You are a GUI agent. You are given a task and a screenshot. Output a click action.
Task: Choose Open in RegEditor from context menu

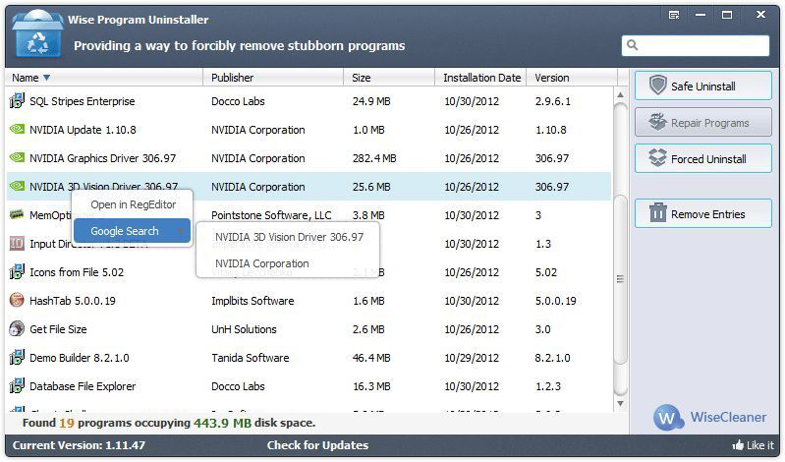tap(133, 204)
